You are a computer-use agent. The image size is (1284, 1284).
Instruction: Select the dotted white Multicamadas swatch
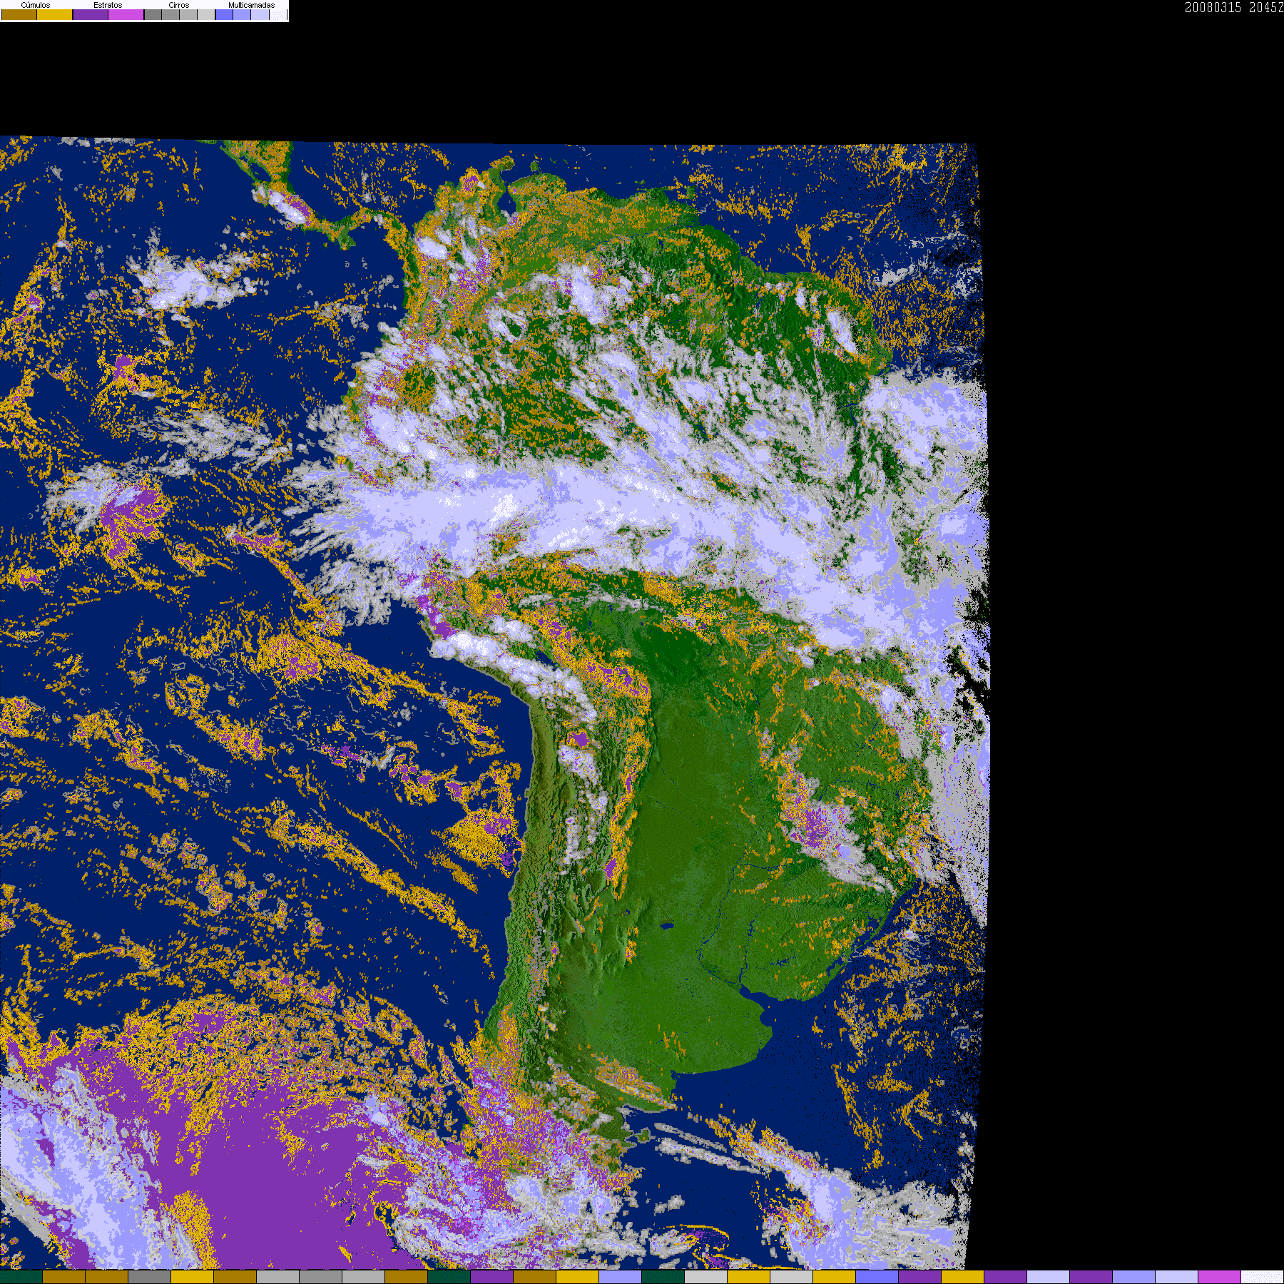coord(278,14)
